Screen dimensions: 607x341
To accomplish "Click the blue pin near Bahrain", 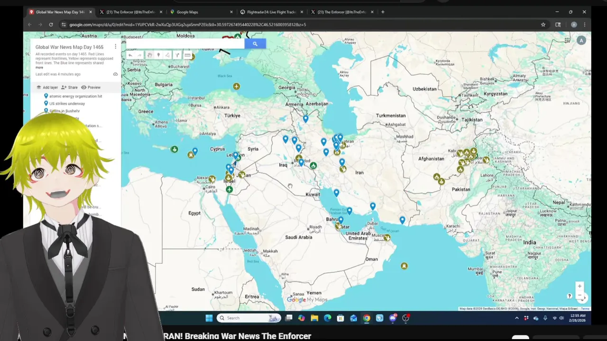I will [x=340, y=220].
